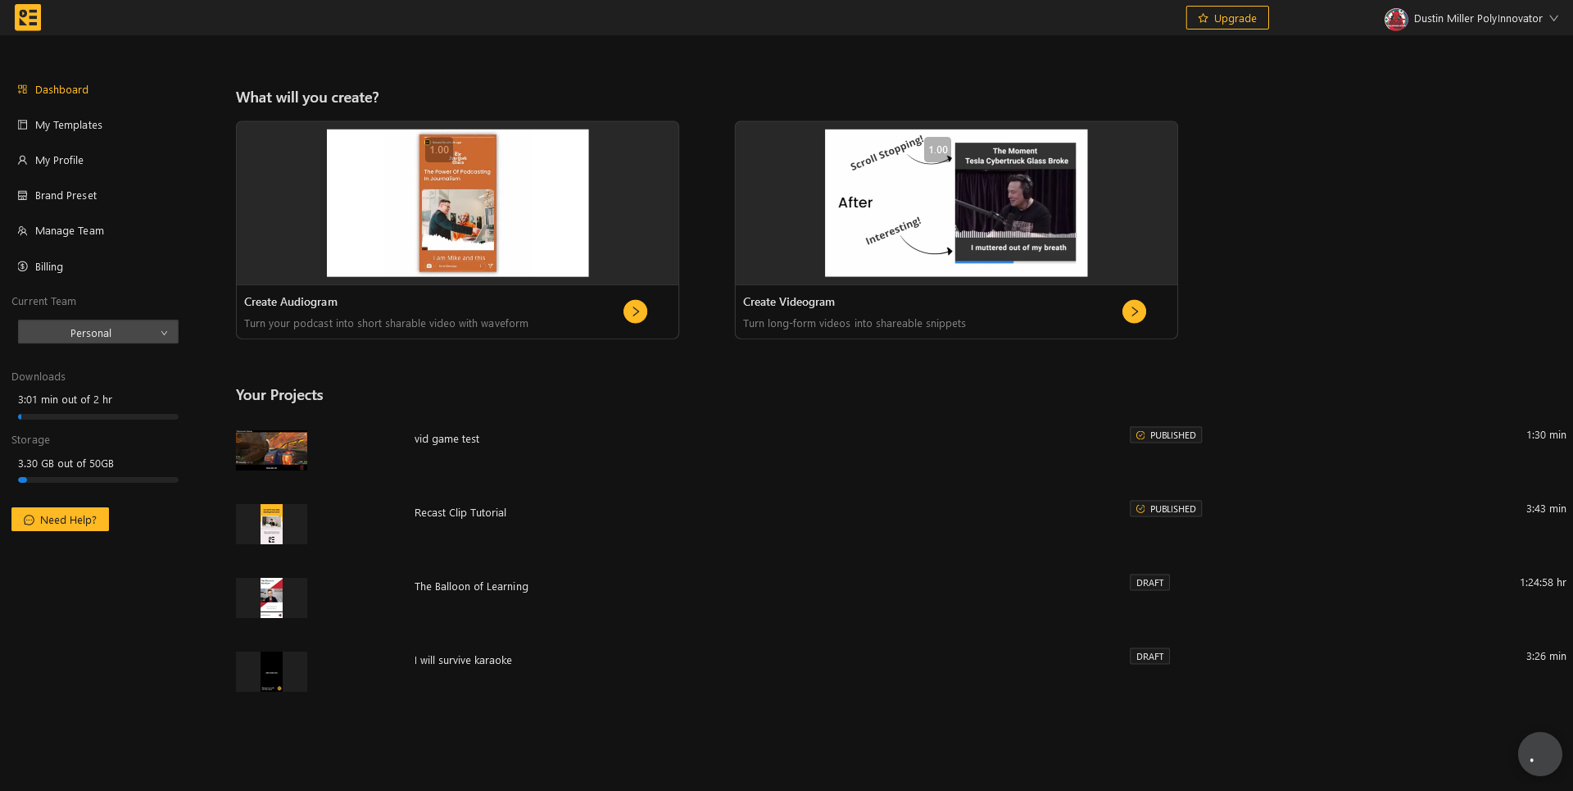Click the My Profile person icon
1573x791 pixels.
[23, 160]
